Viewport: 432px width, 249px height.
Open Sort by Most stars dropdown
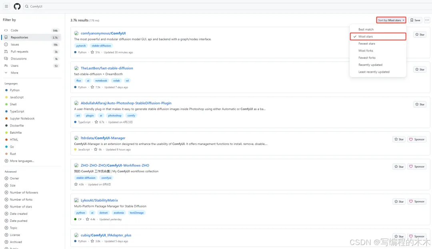pos(391,20)
